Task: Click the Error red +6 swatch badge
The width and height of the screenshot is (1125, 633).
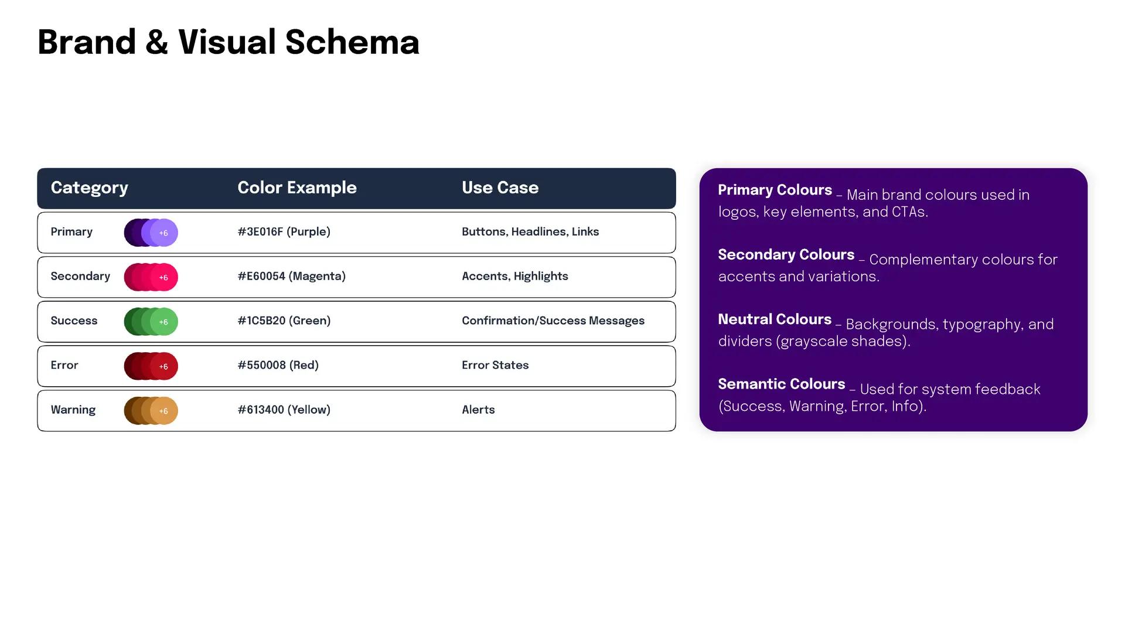Action: click(164, 366)
